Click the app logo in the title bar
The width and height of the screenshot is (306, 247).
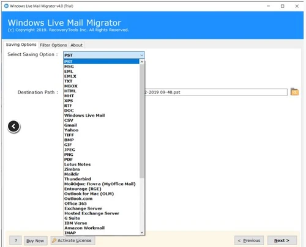[x=6, y=6]
